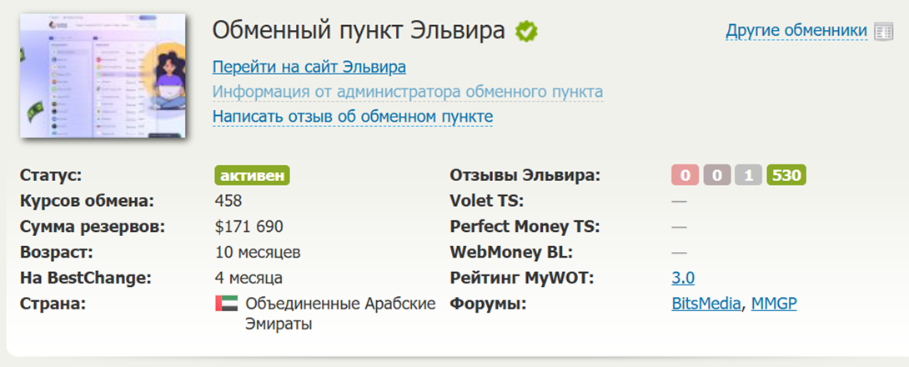Click the 458 exchange rates count
Viewport: 909px width, 367px height.
click(x=229, y=201)
